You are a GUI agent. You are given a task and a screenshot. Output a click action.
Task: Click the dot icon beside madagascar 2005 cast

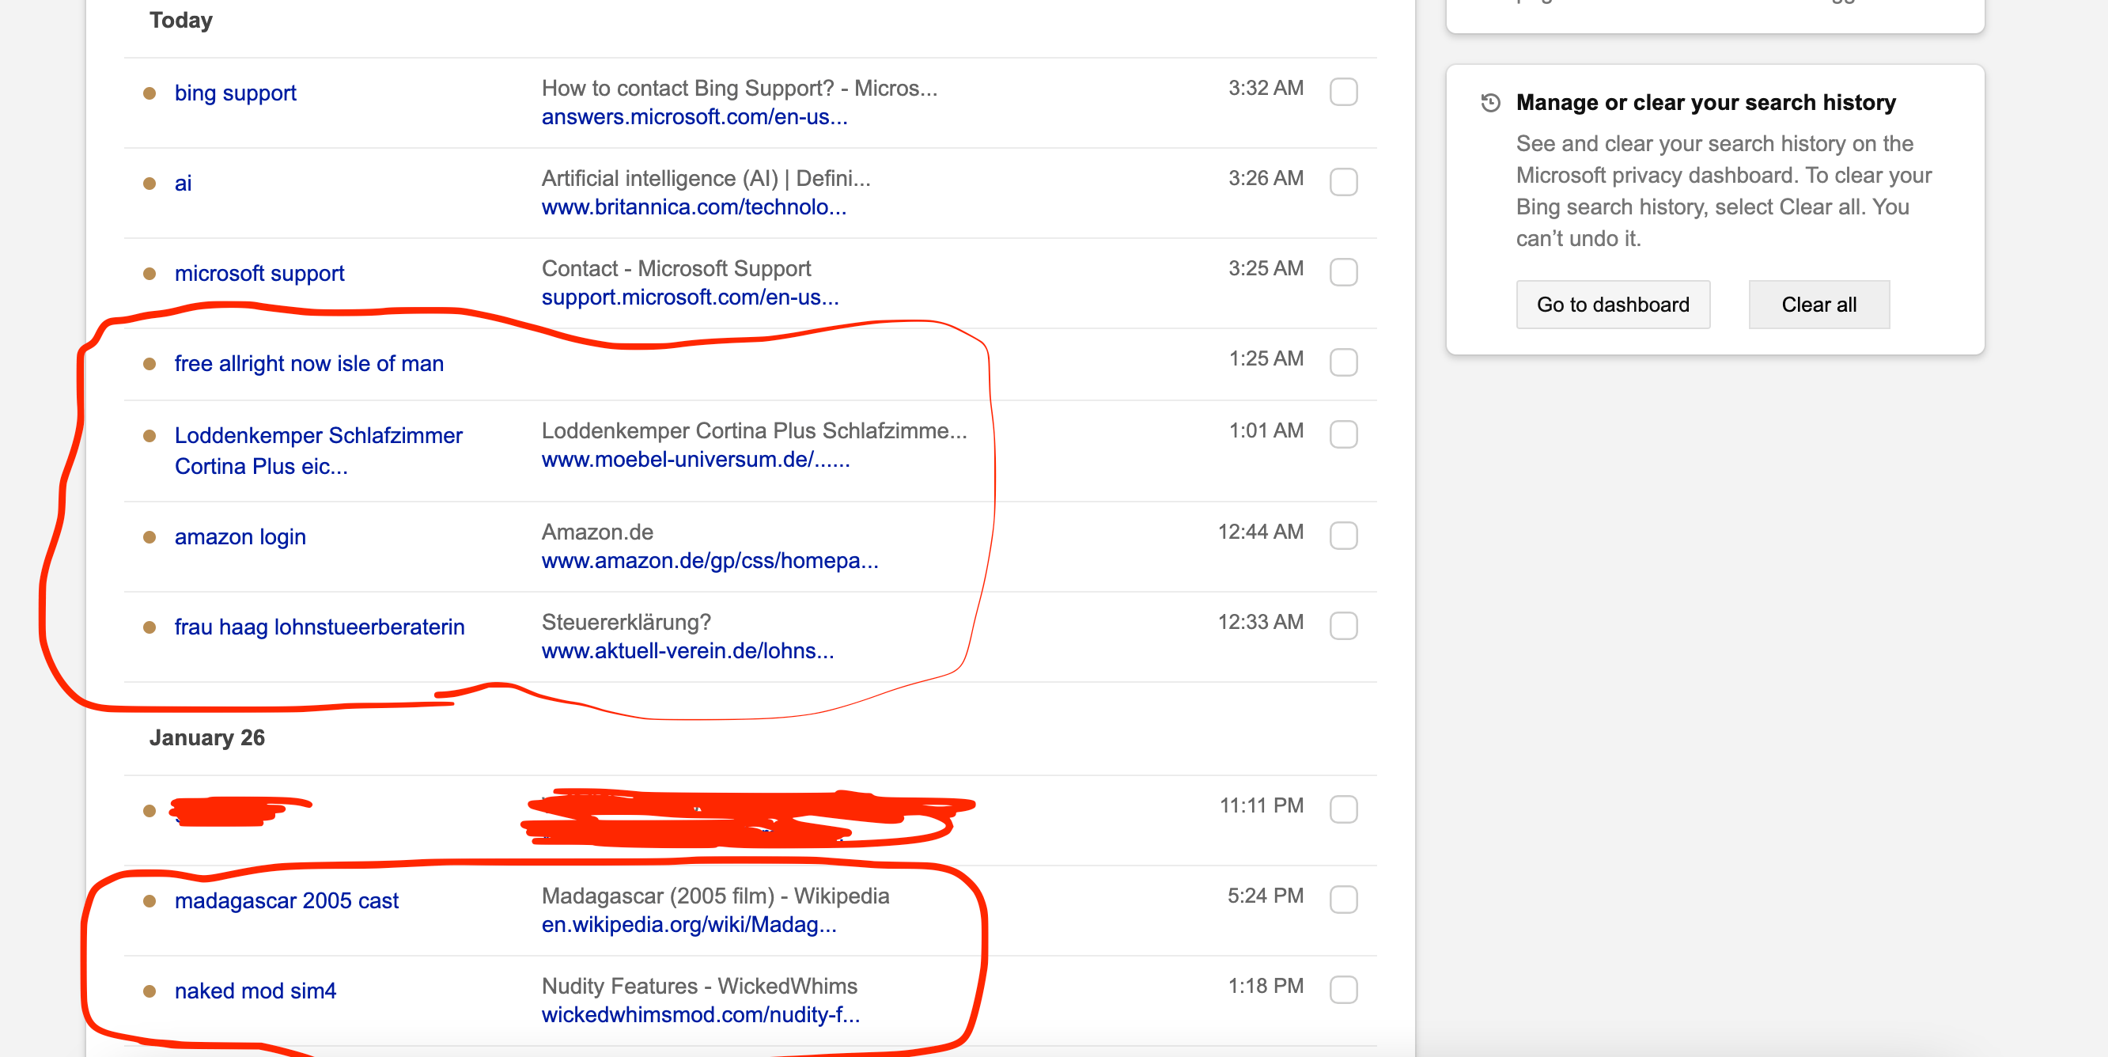pyautogui.click(x=149, y=901)
